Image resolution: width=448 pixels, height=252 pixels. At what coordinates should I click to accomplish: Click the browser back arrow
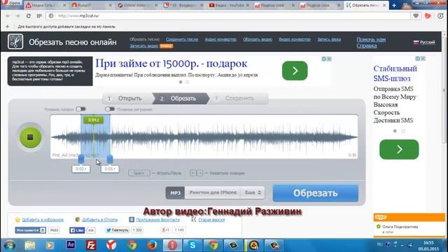[x=8, y=16]
